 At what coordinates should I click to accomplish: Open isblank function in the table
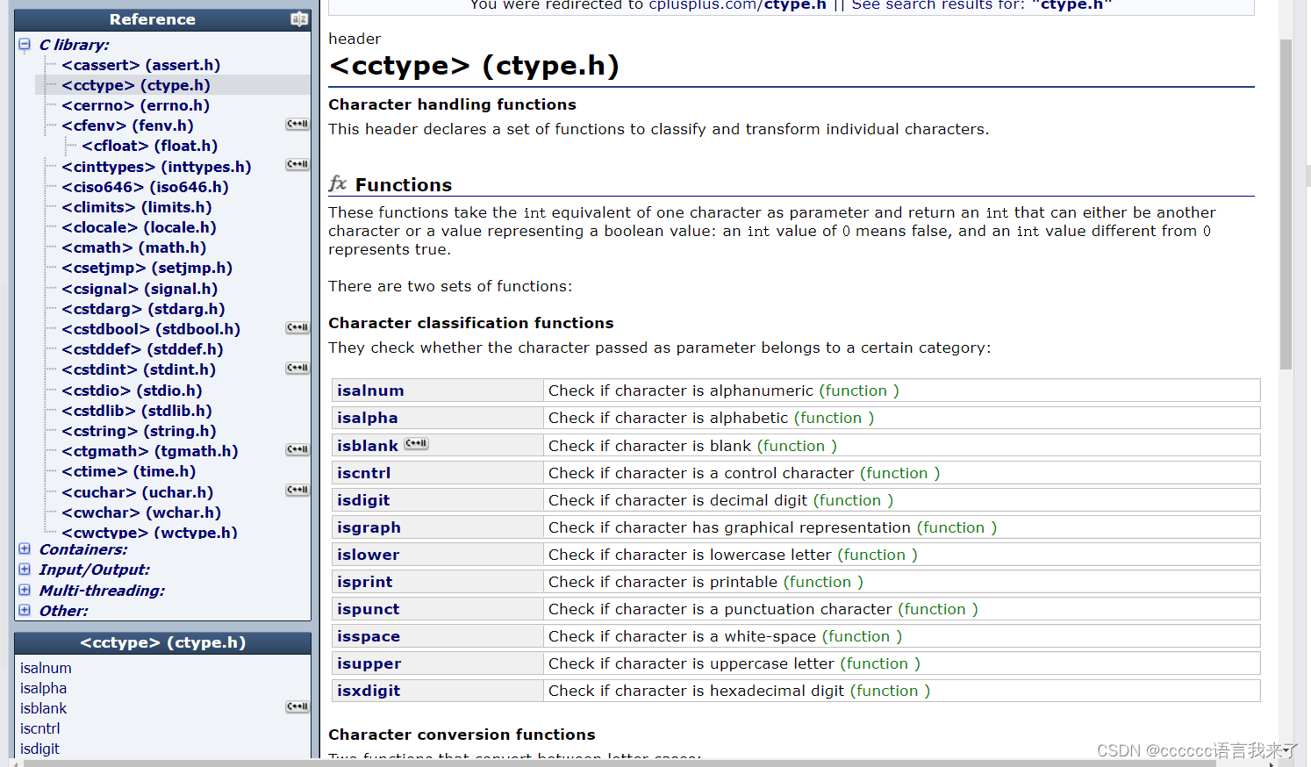(x=368, y=446)
